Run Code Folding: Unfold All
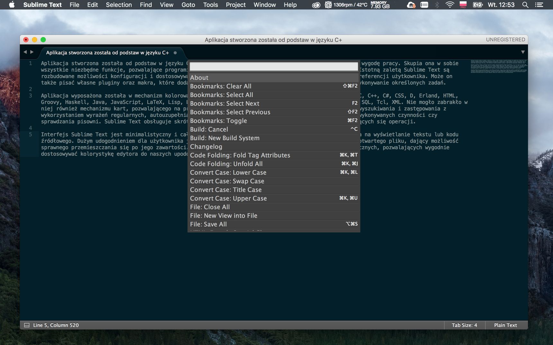Screen dimensions: 553x345 pyautogui.click(x=274, y=164)
